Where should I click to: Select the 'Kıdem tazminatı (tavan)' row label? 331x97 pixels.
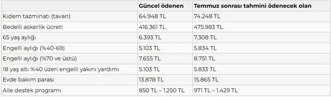36,16
